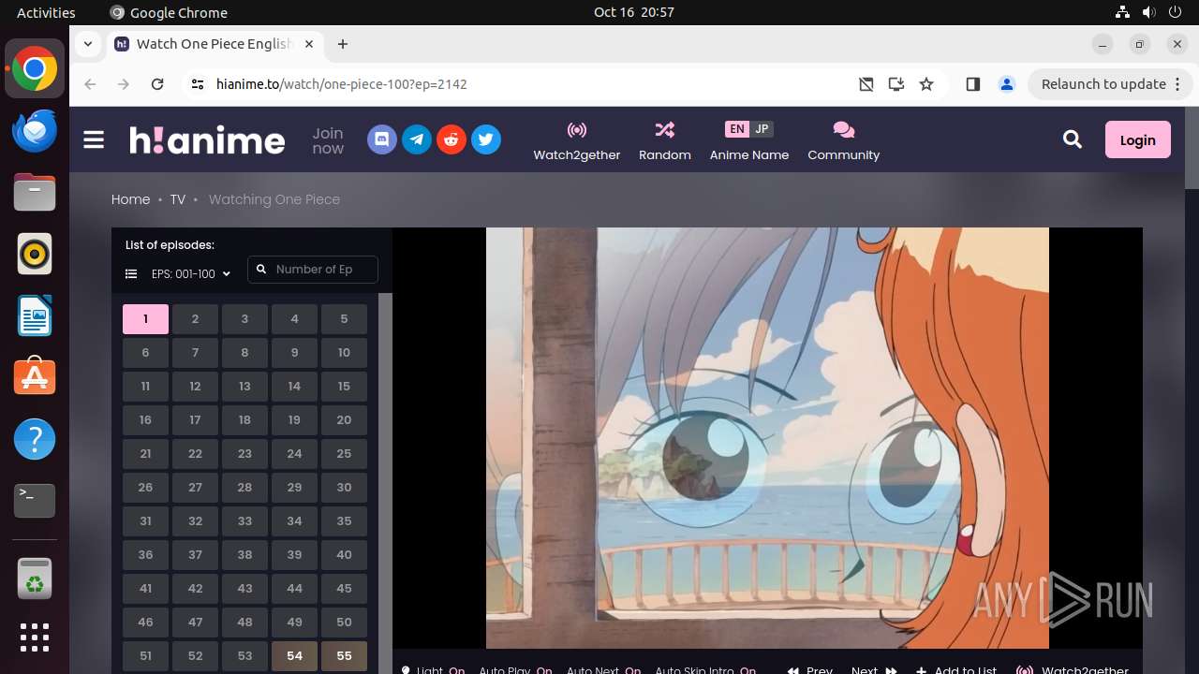Click the episode list scrollbar
This screenshot has width=1199, height=674.
click(385, 483)
